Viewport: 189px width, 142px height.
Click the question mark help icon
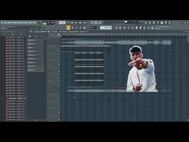click(x=158, y=22)
